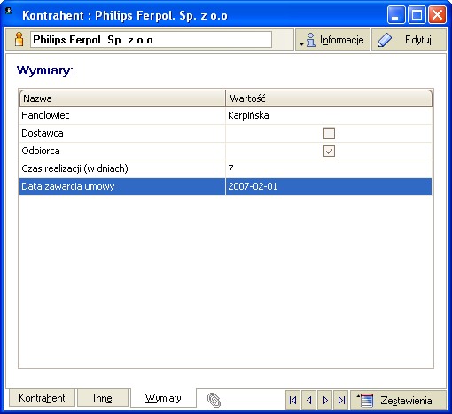
Task: Open the paperclip attachments icon
Action: [x=214, y=401]
